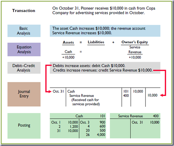Click the "Owner's Equity" equation heading
The image size is (174, 146).
coord(135,42)
